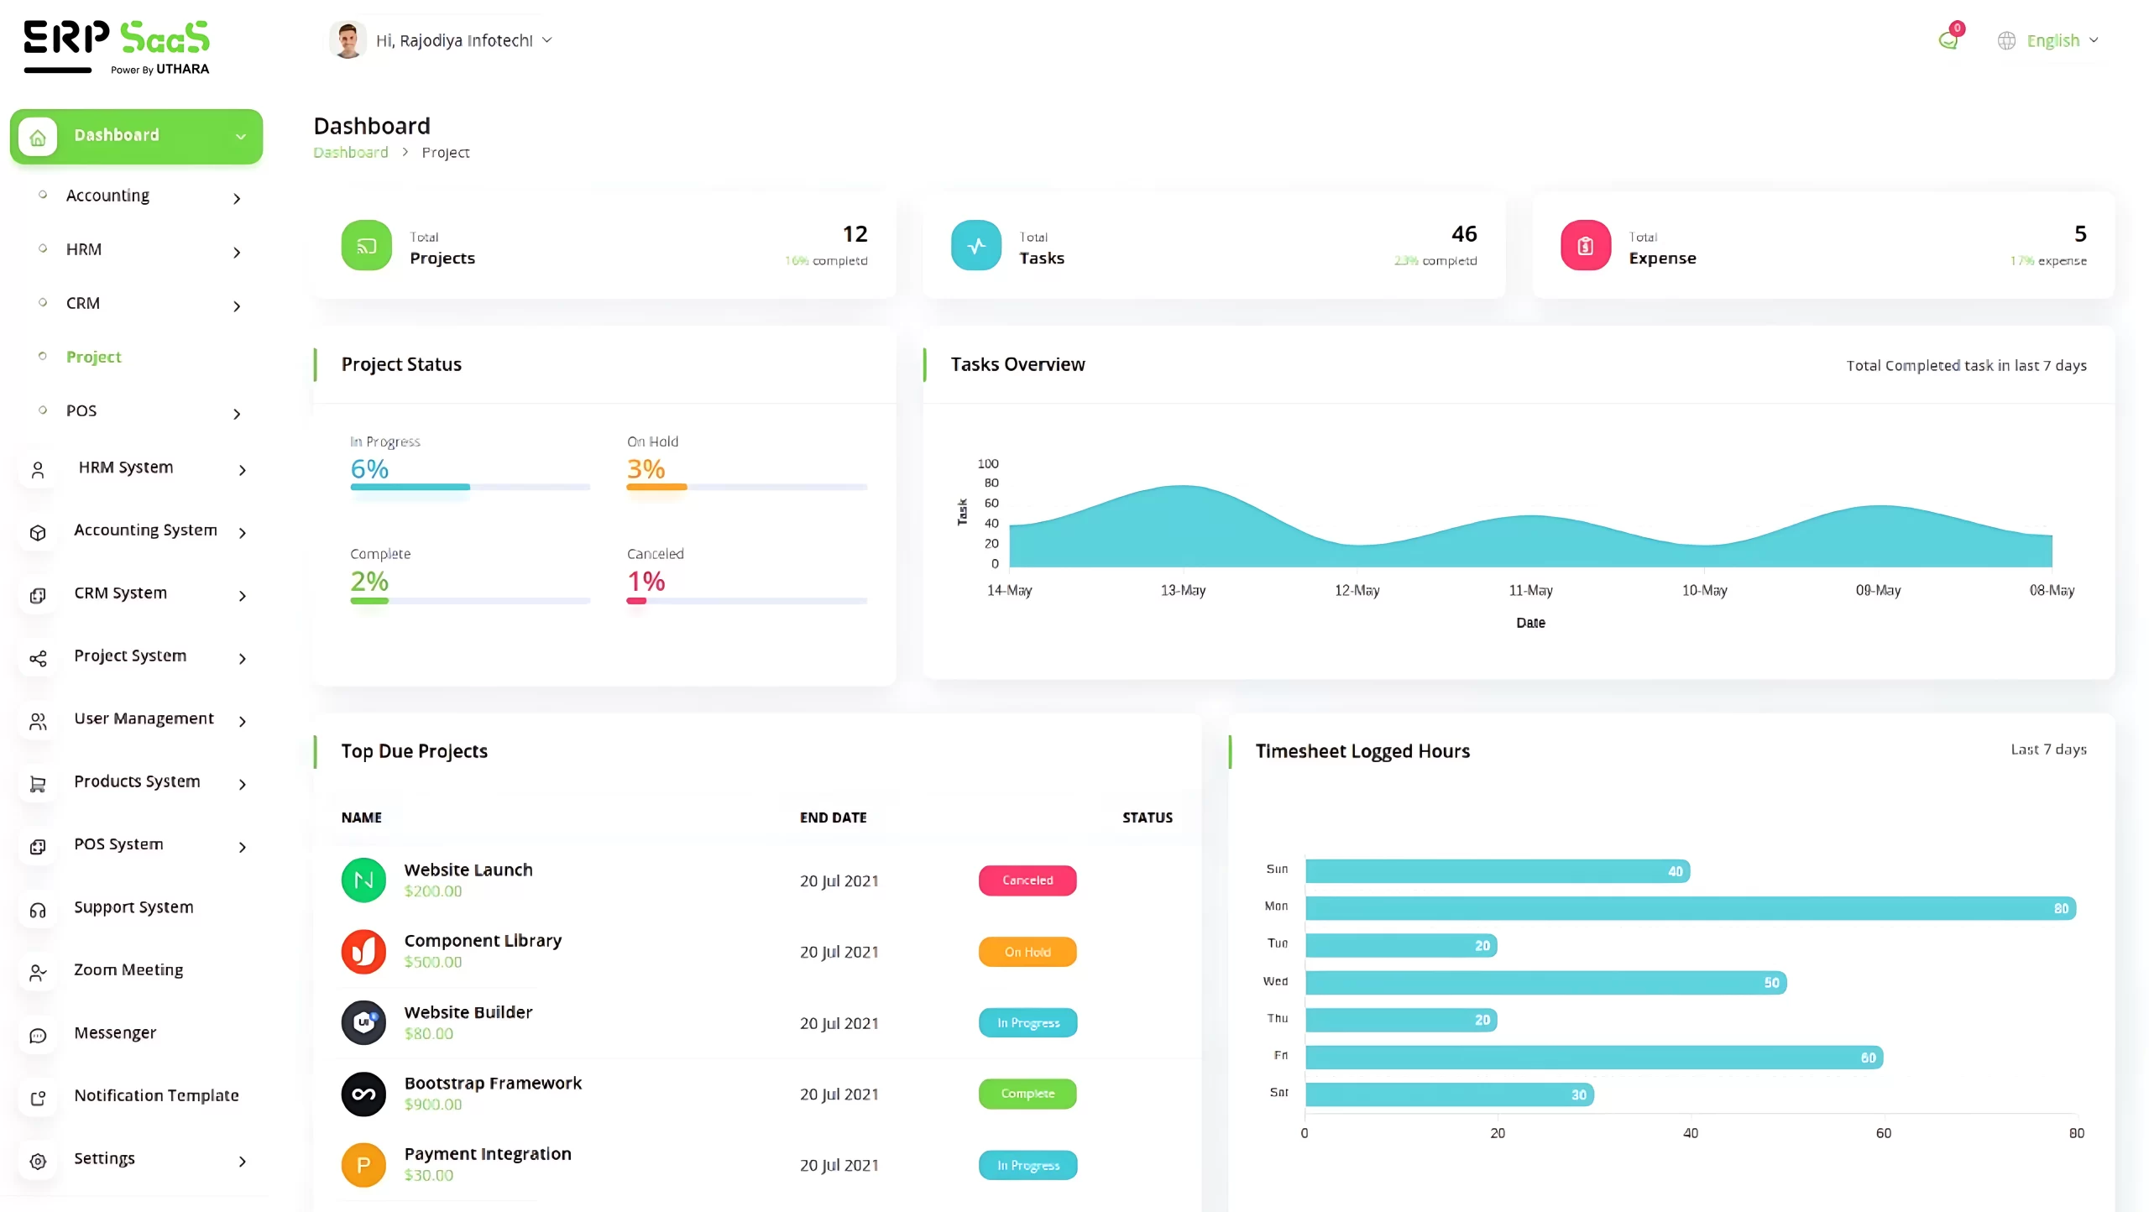Click the Dashboard home icon in sidebar
The height and width of the screenshot is (1212, 2149).
pos(38,137)
